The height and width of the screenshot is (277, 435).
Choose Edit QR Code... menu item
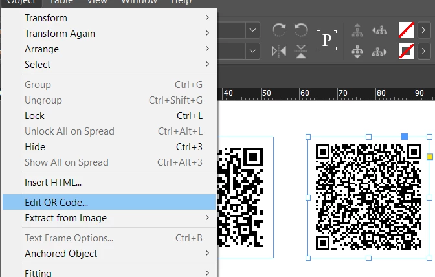[109, 202]
